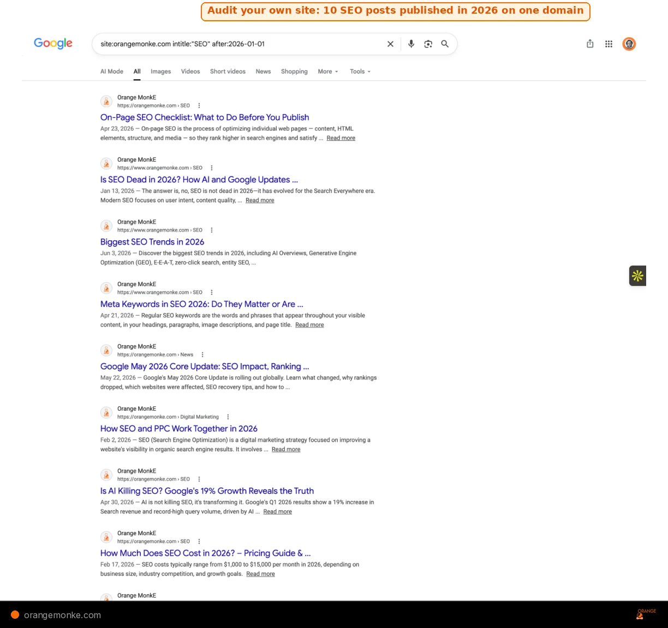
Task: Click 'orangemonke.com › Digital Marketing' breadcrumb text
Action: (x=168, y=417)
